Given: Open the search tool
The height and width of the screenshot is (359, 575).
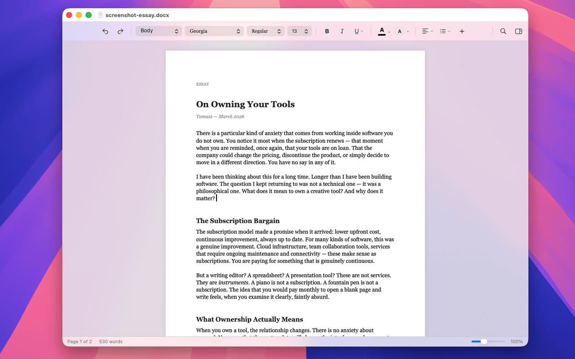Looking at the screenshot, I should pyautogui.click(x=503, y=31).
